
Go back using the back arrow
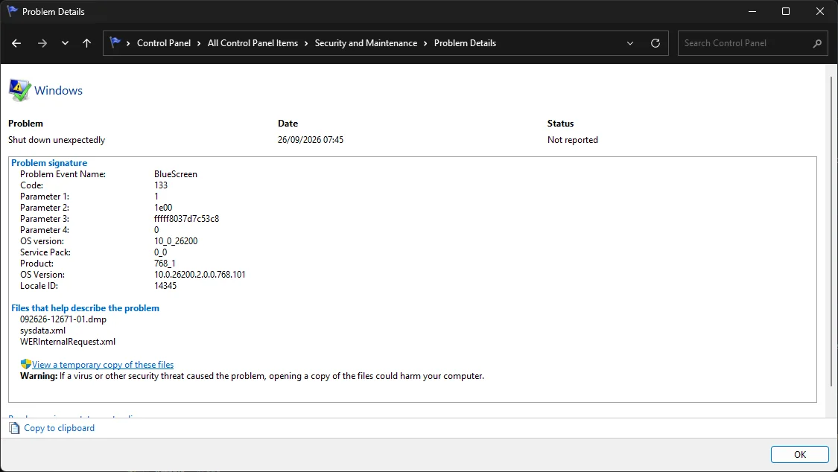click(x=16, y=43)
